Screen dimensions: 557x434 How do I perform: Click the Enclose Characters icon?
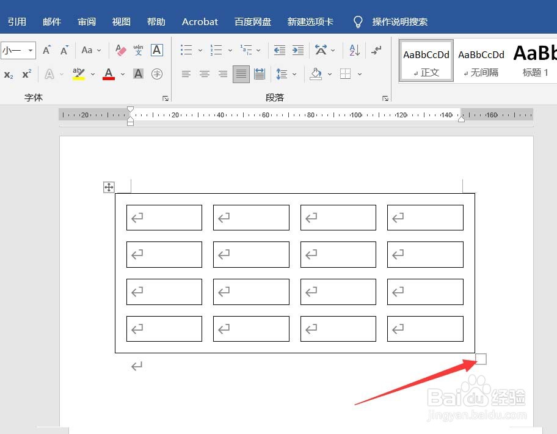click(x=158, y=74)
